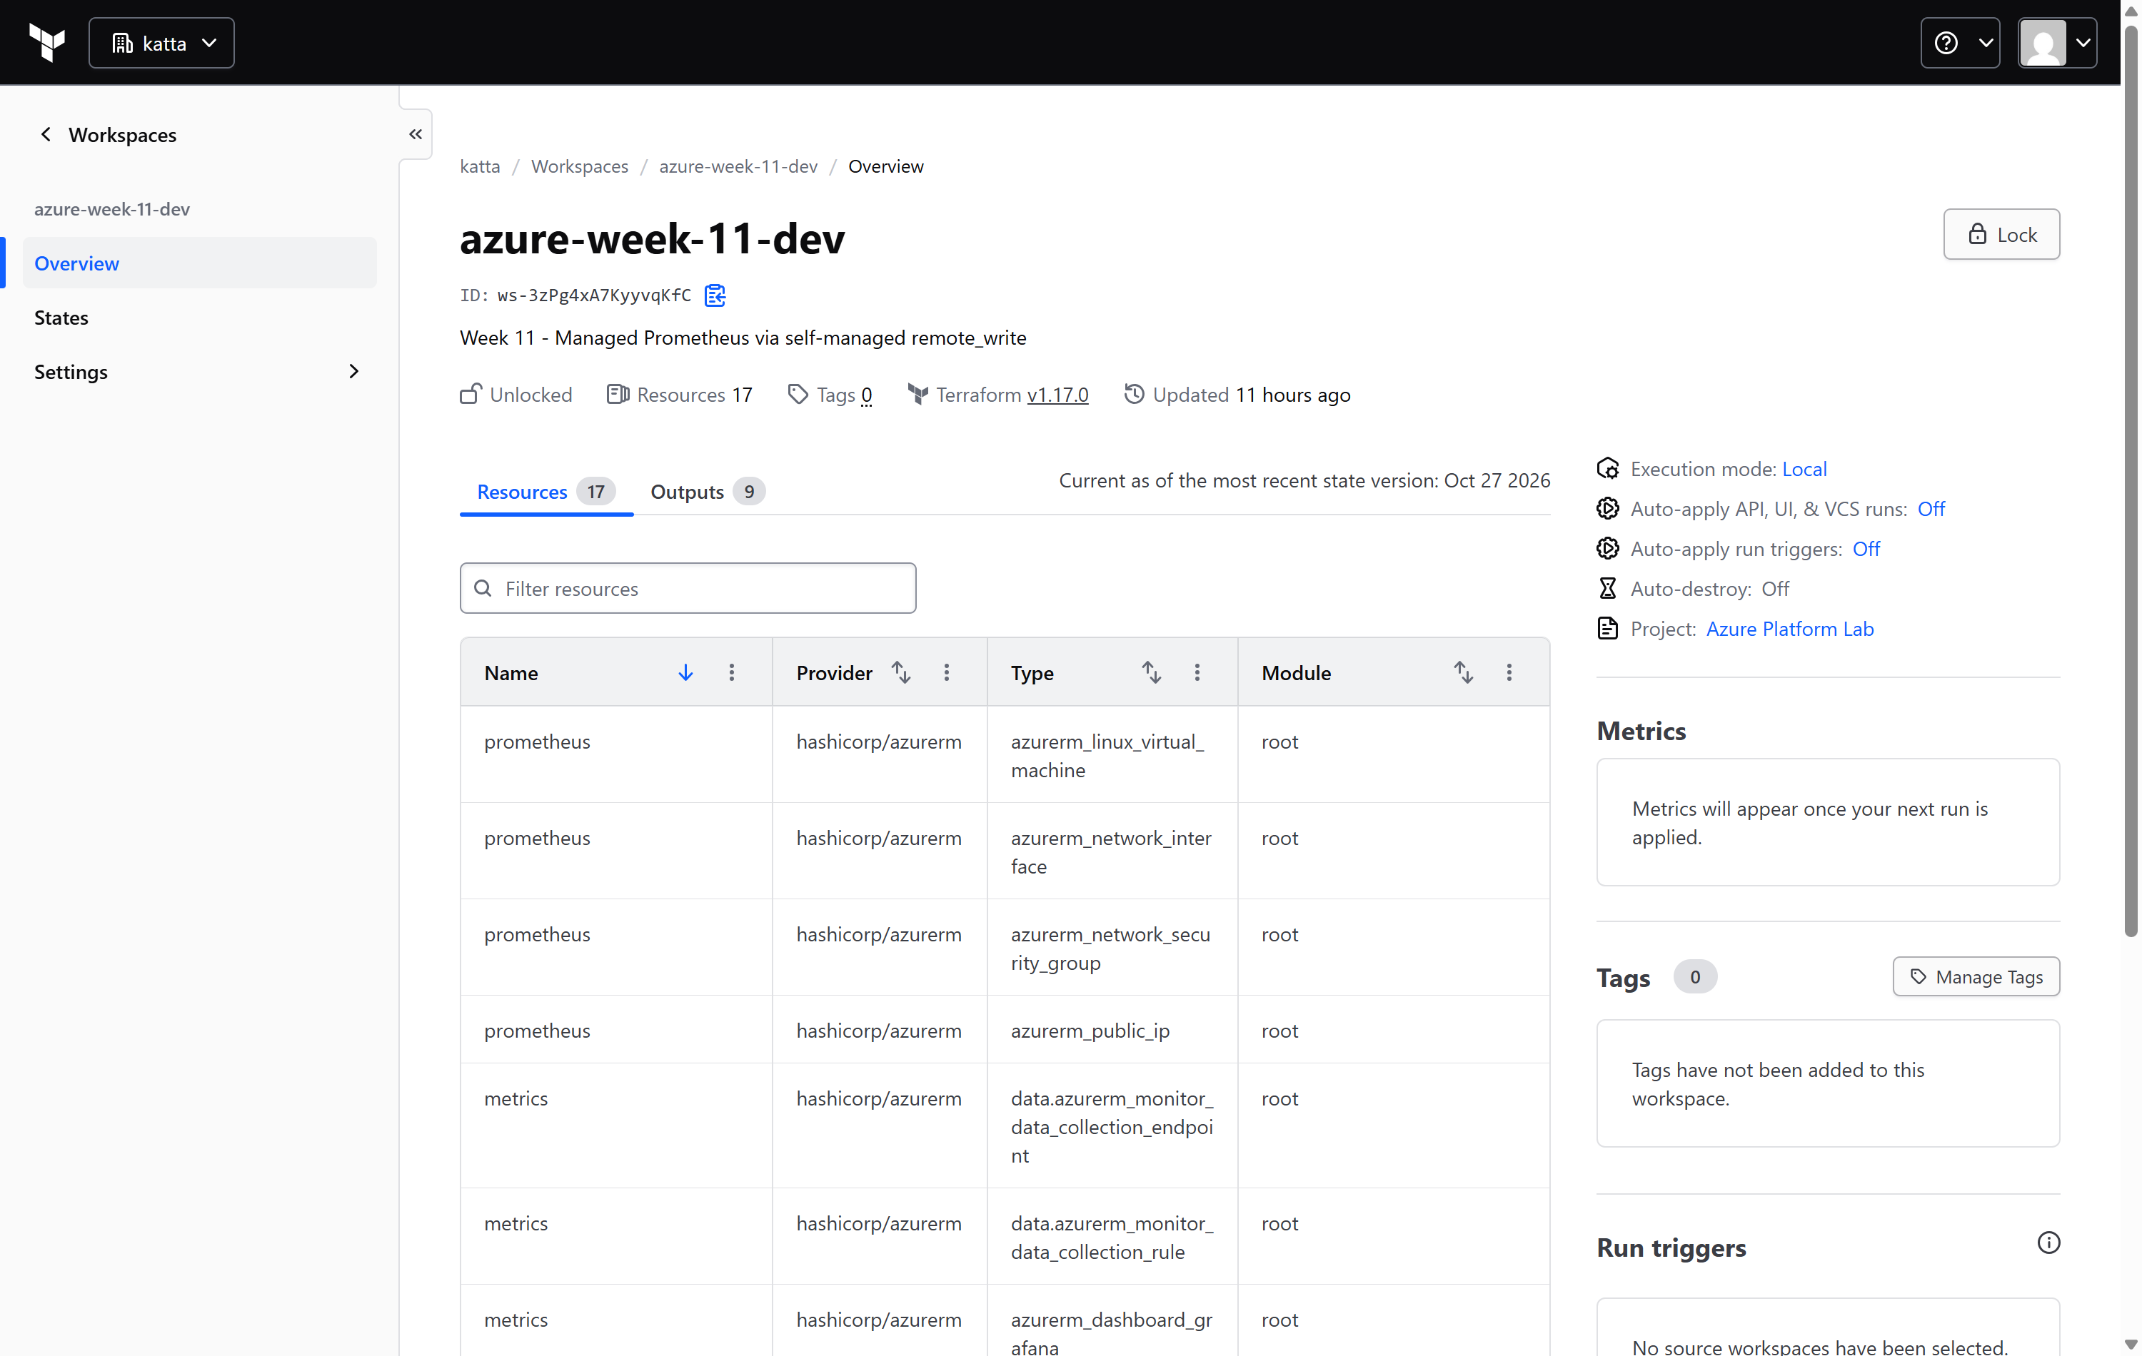2142x1356 pixels.
Task: Switch to the Resources tab
Action: tap(545, 492)
